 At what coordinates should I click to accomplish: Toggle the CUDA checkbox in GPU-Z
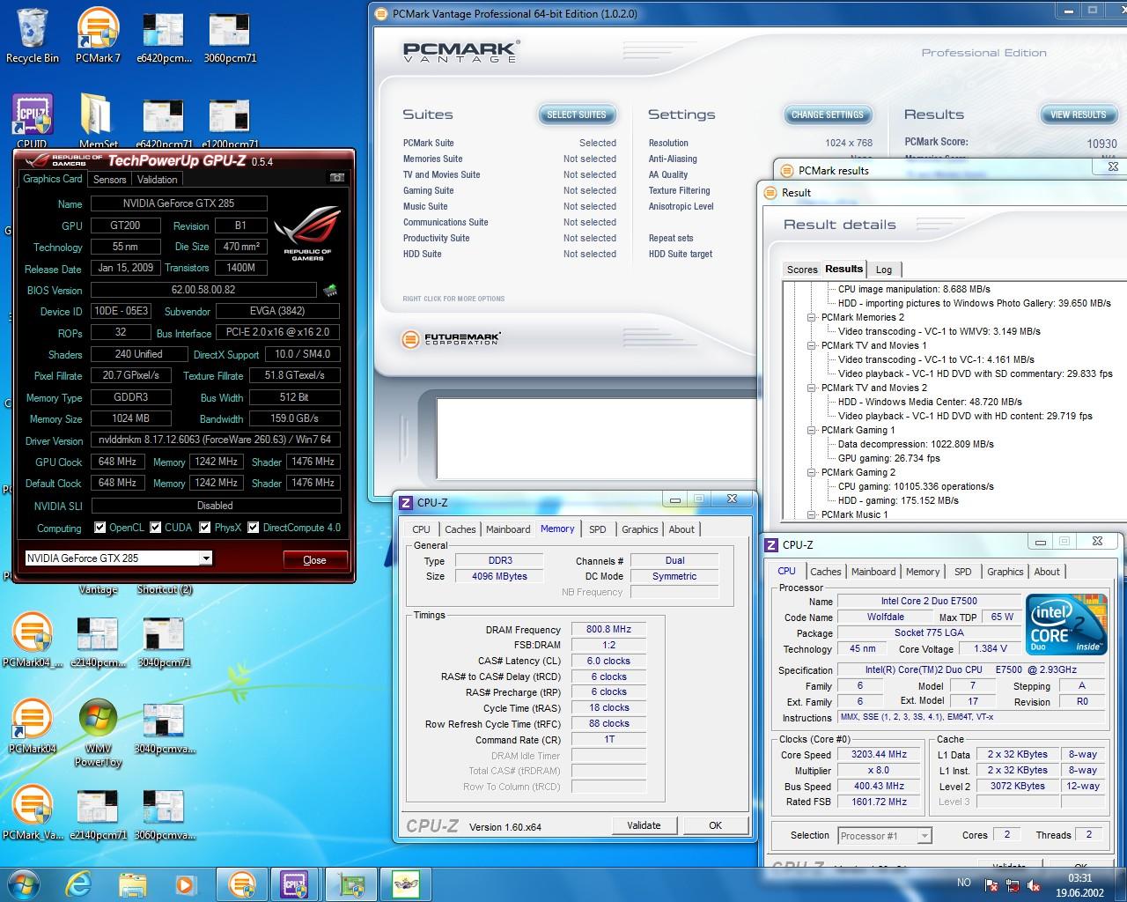155,528
